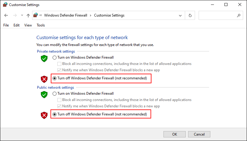Toggle Notify me checkbox under Public network

coord(59,106)
